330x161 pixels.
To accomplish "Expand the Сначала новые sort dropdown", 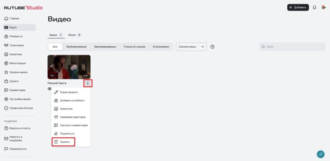I will (x=191, y=47).
